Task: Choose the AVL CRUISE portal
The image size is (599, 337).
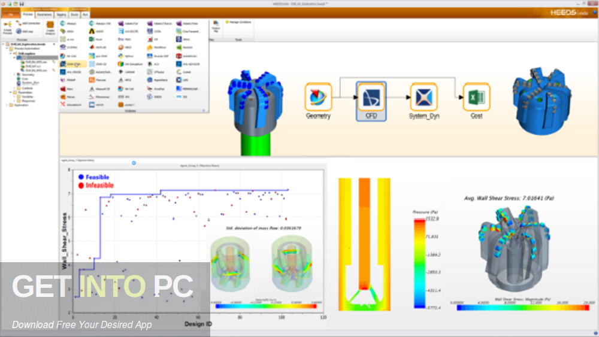Action: [71, 72]
